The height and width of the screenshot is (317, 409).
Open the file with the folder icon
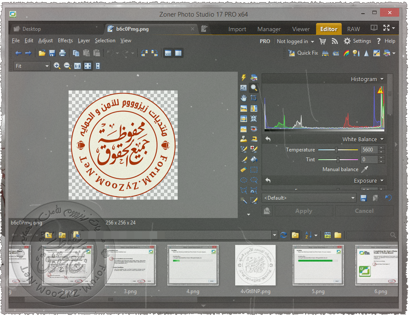click(x=42, y=53)
